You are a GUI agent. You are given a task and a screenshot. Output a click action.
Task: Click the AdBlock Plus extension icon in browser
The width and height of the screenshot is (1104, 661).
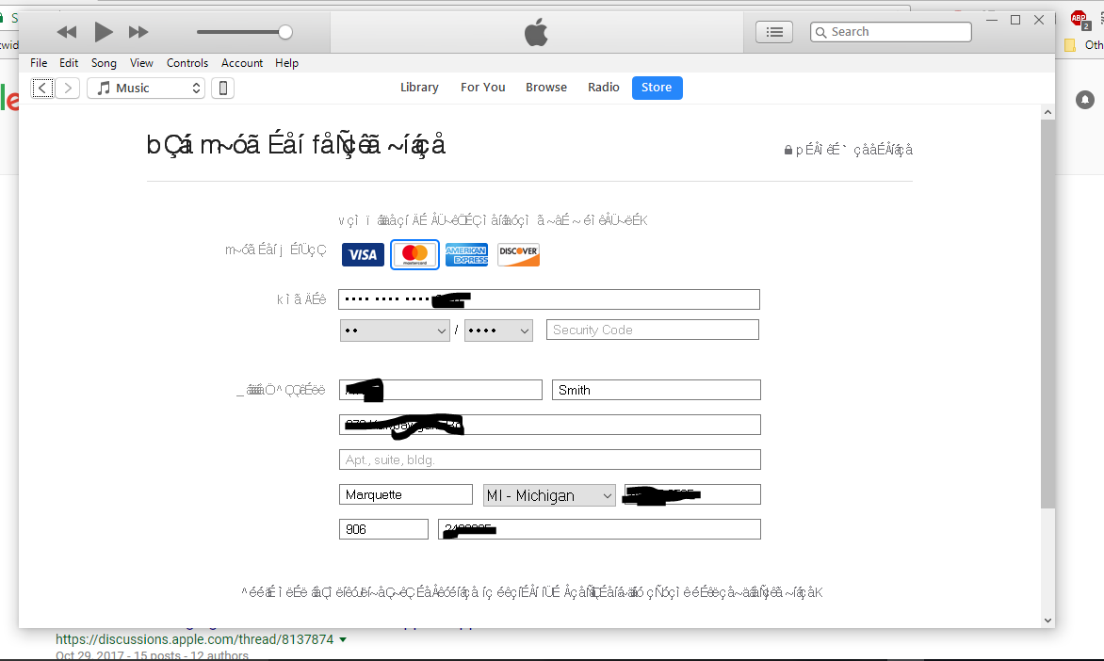coord(1080,20)
